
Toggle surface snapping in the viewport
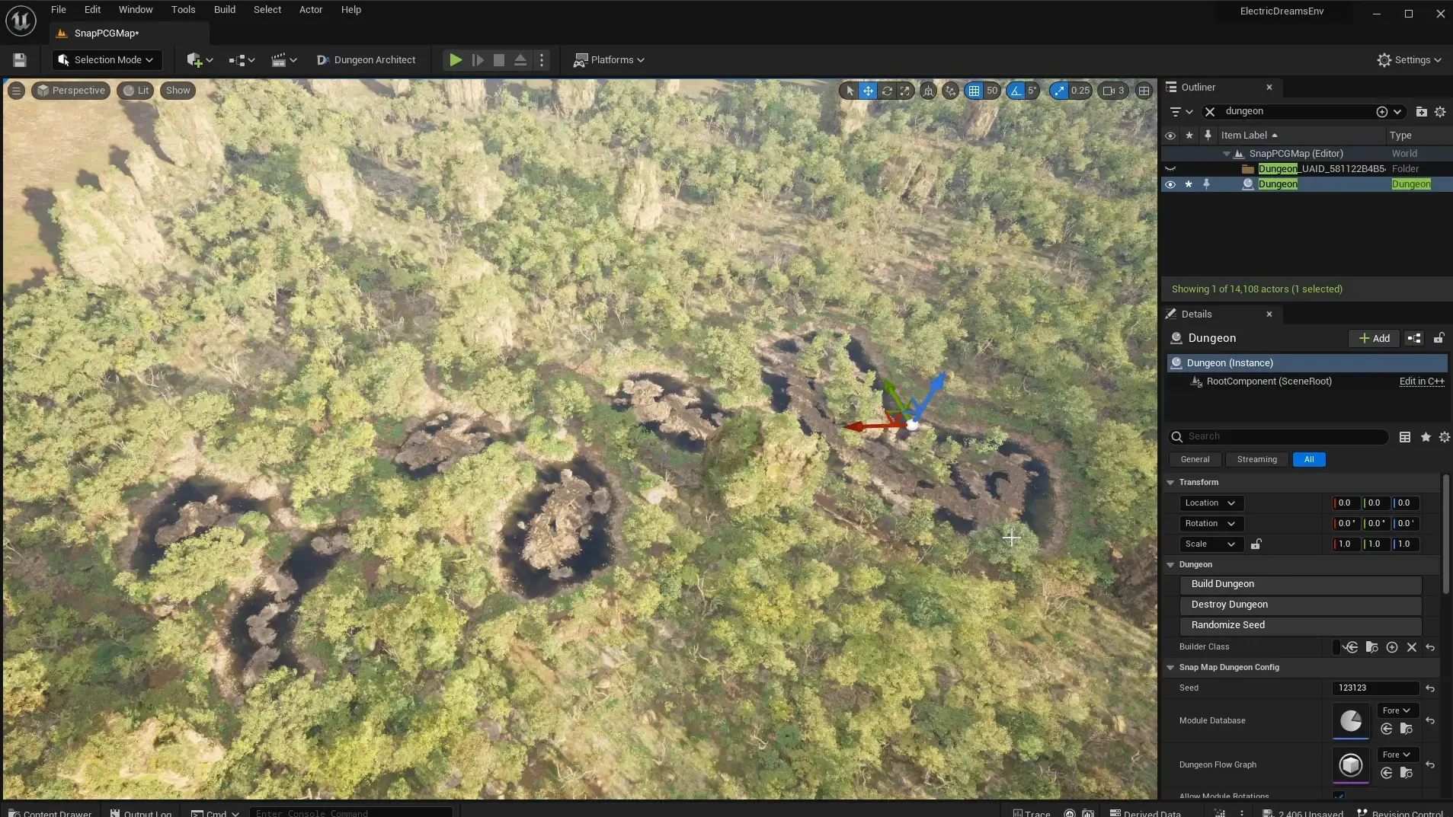tap(950, 91)
